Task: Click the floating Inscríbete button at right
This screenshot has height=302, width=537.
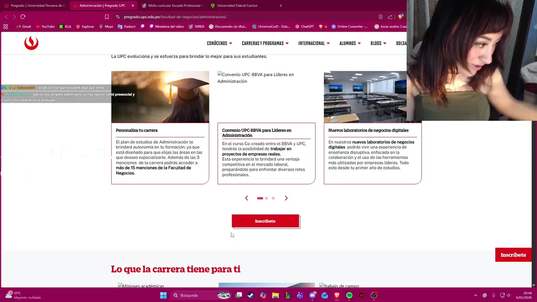Action: pos(513,255)
